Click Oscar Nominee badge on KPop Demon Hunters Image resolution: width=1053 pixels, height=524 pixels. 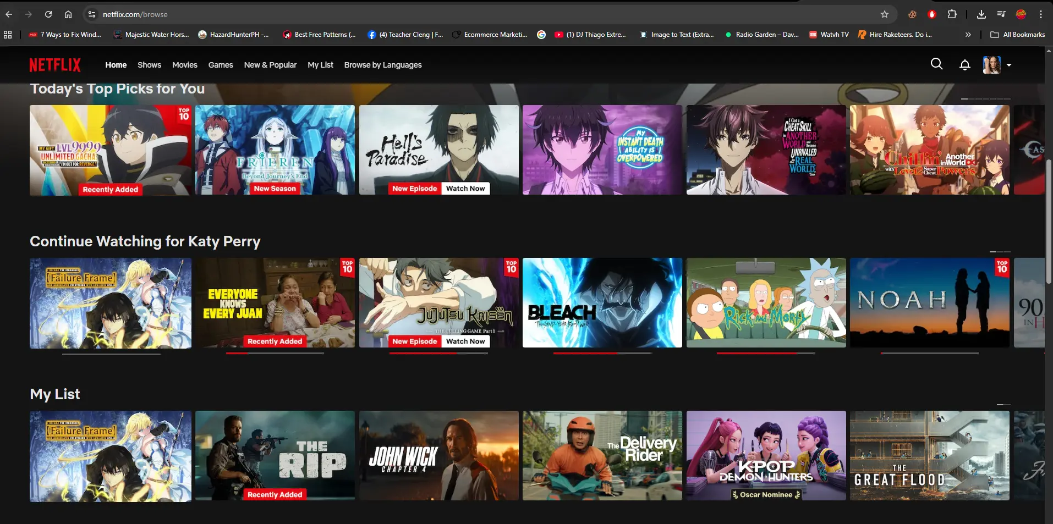766,495
